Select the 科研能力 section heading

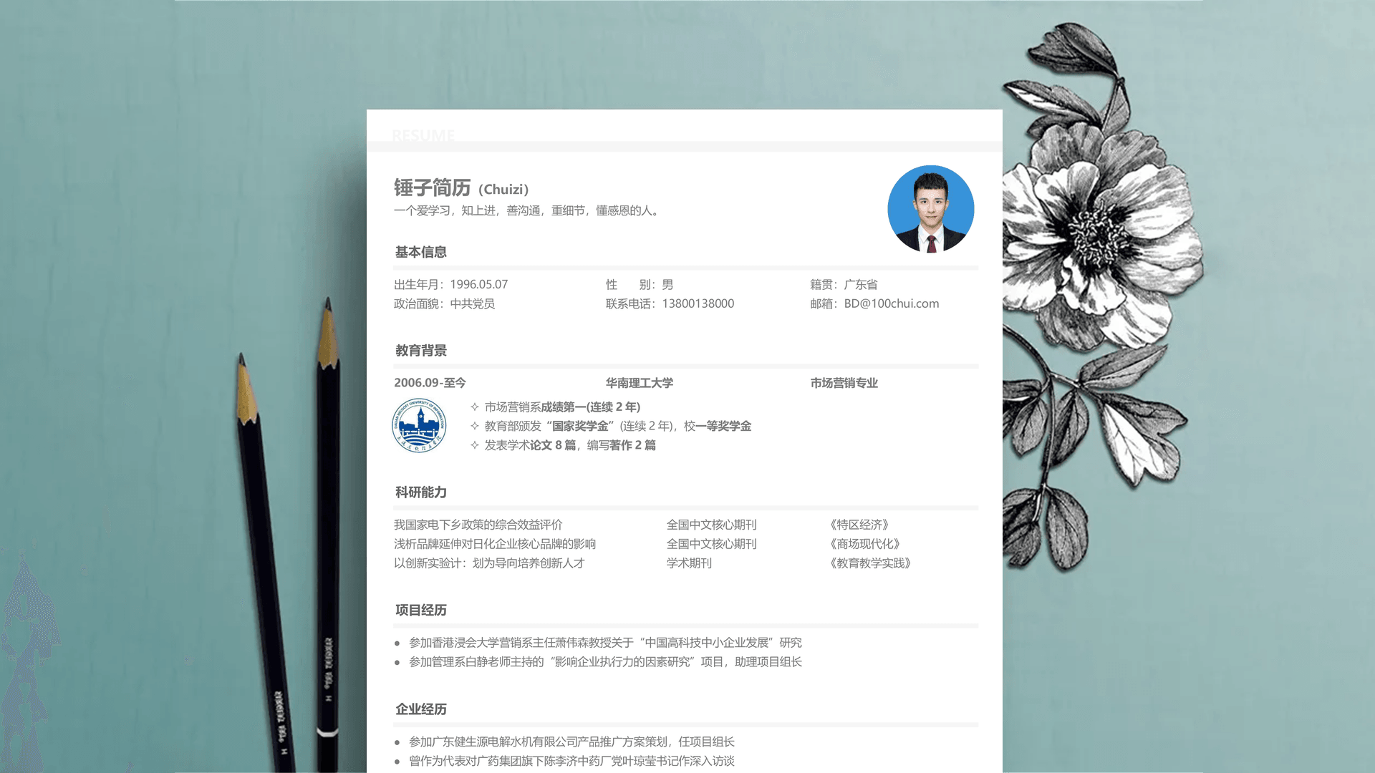(421, 492)
